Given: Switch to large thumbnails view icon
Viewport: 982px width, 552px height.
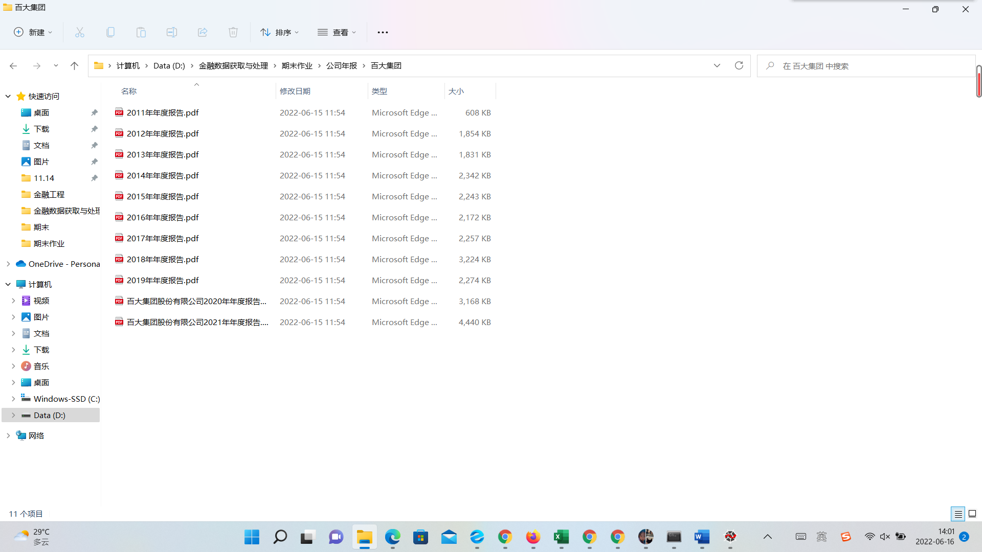Looking at the screenshot, I should [x=972, y=514].
